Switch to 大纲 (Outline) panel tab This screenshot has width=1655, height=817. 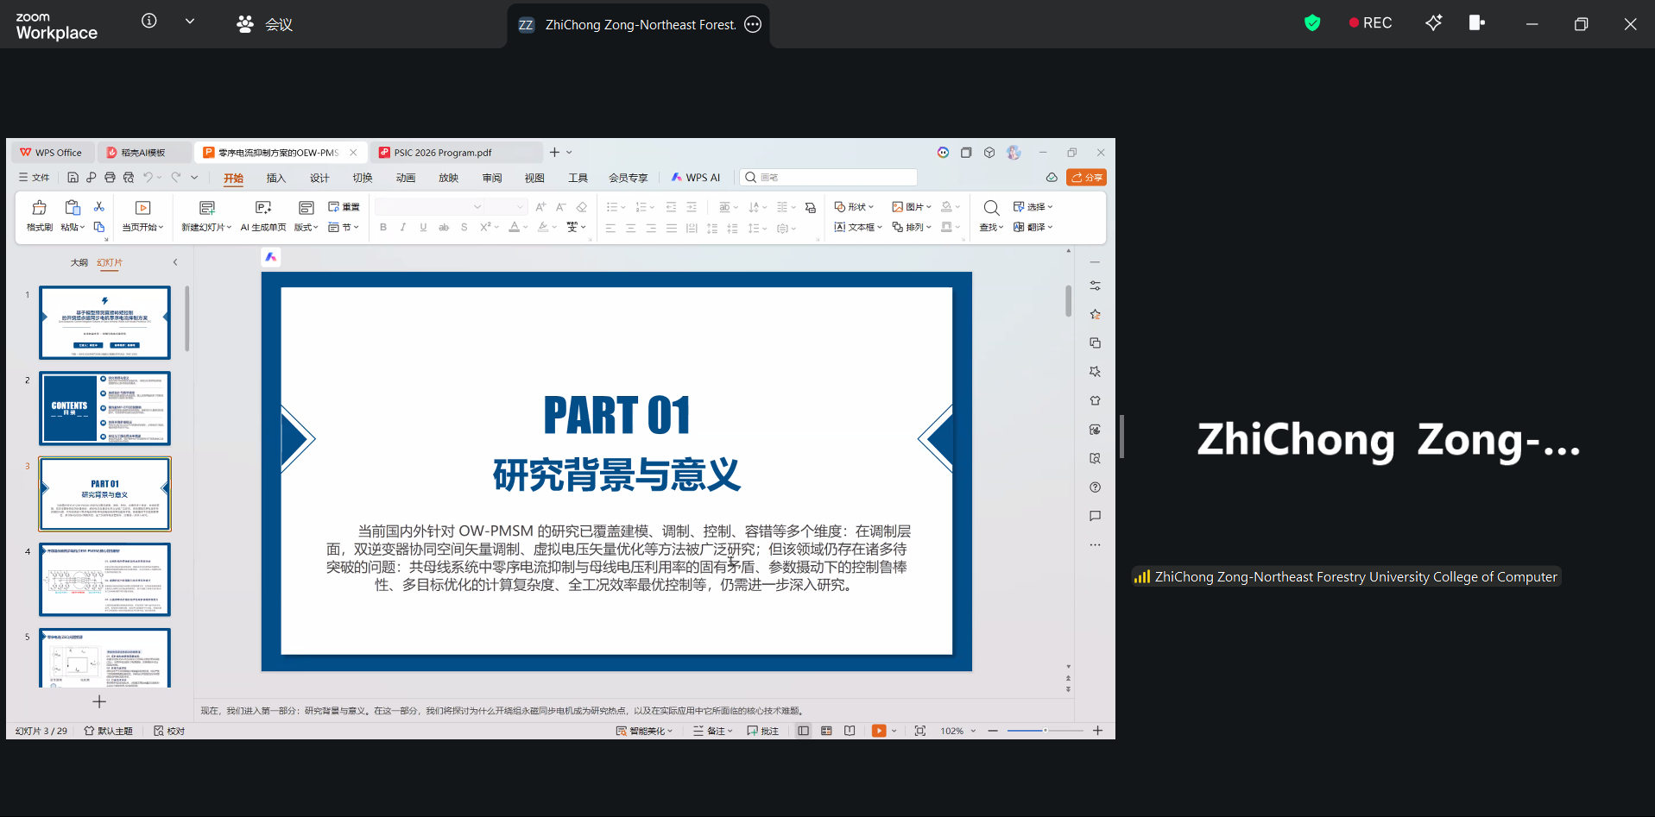pyautogui.click(x=79, y=262)
